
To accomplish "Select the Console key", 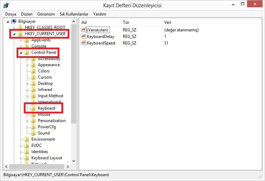I will click(39, 46).
